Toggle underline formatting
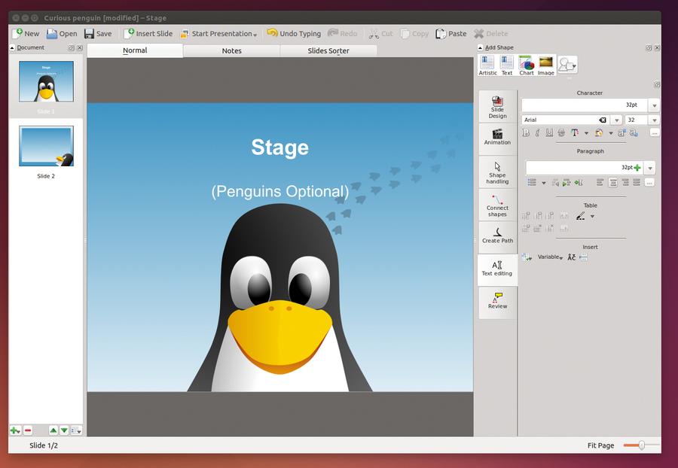Viewport: 678px width, 468px height. (549, 133)
